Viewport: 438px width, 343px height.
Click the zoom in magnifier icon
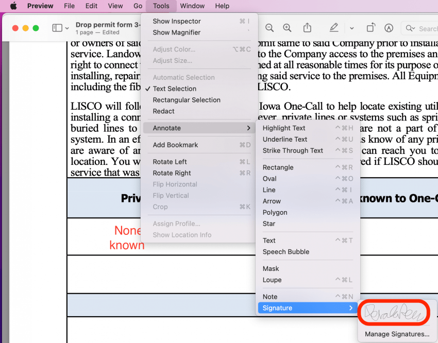[287, 28]
